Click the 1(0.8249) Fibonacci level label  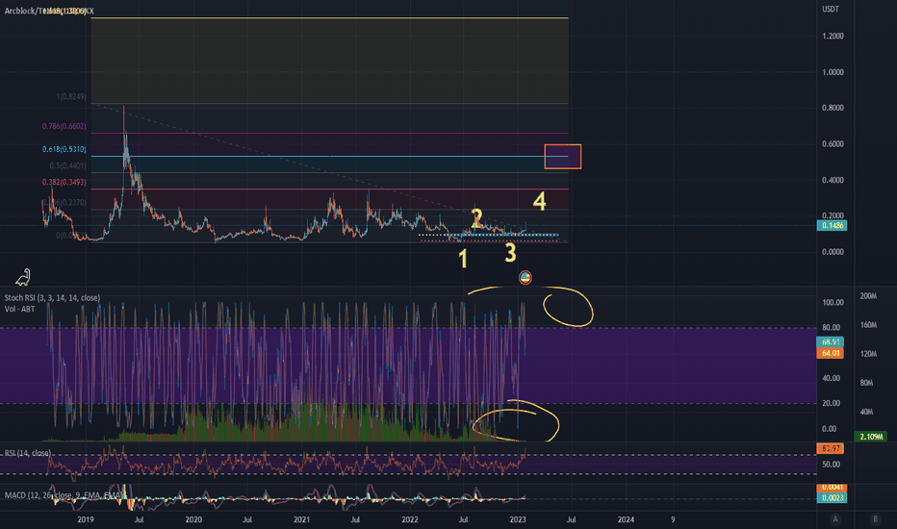click(71, 96)
